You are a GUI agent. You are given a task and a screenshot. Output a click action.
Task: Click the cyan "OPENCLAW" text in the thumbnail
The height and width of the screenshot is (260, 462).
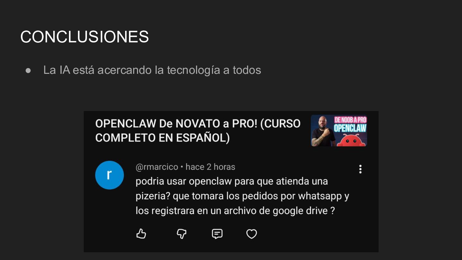[350, 128]
